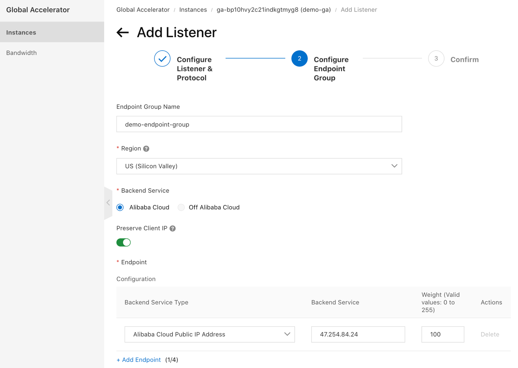Click the Preserve Client IP help icon
This screenshot has width=518, height=368.
173,228
